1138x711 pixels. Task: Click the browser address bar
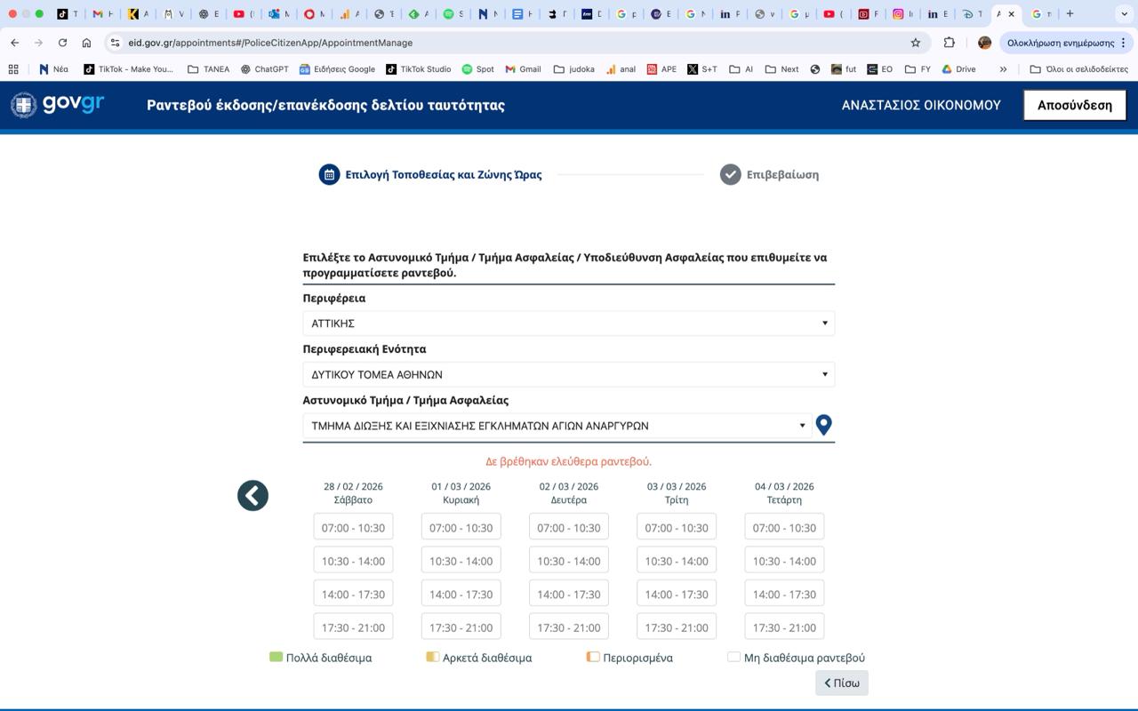516,43
